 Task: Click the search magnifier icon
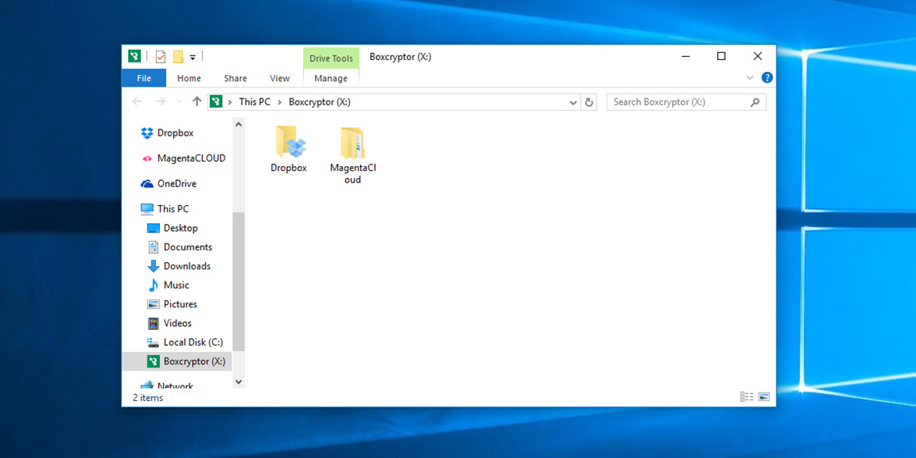click(x=755, y=101)
